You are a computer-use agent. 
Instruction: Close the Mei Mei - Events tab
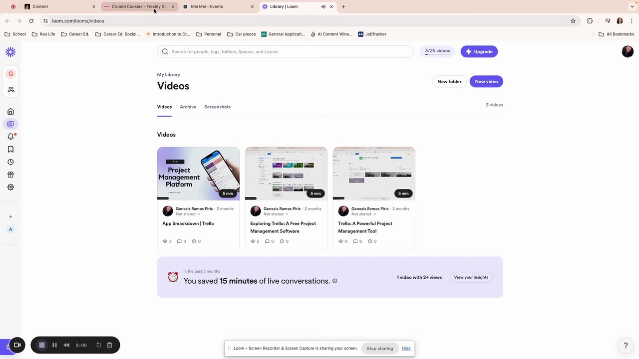(x=252, y=6)
